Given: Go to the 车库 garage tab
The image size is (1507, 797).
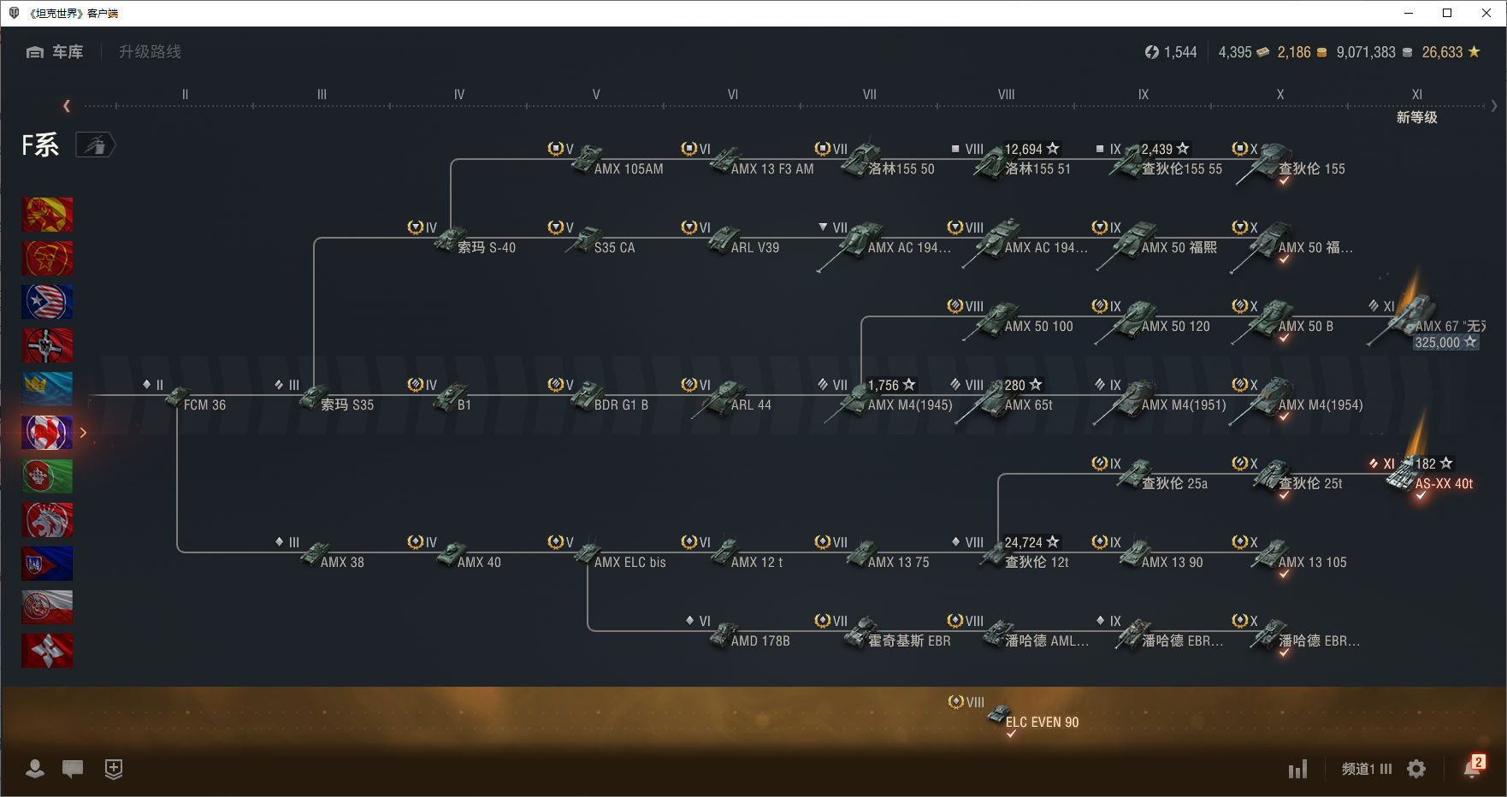Looking at the screenshot, I should (x=56, y=52).
